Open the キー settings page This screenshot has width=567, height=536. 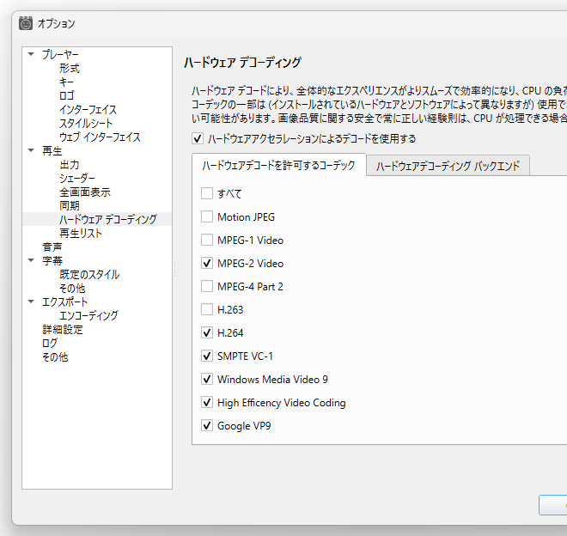pos(66,82)
